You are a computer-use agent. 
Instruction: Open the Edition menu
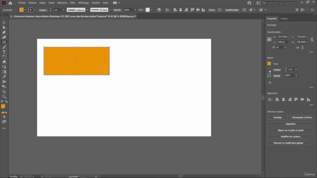(33, 3)
